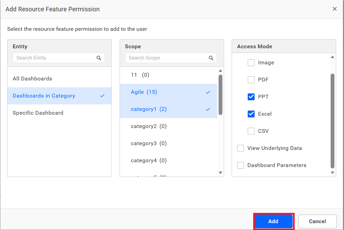Enable the CSV checkbox
344x230 pixels.
(251, 131)
